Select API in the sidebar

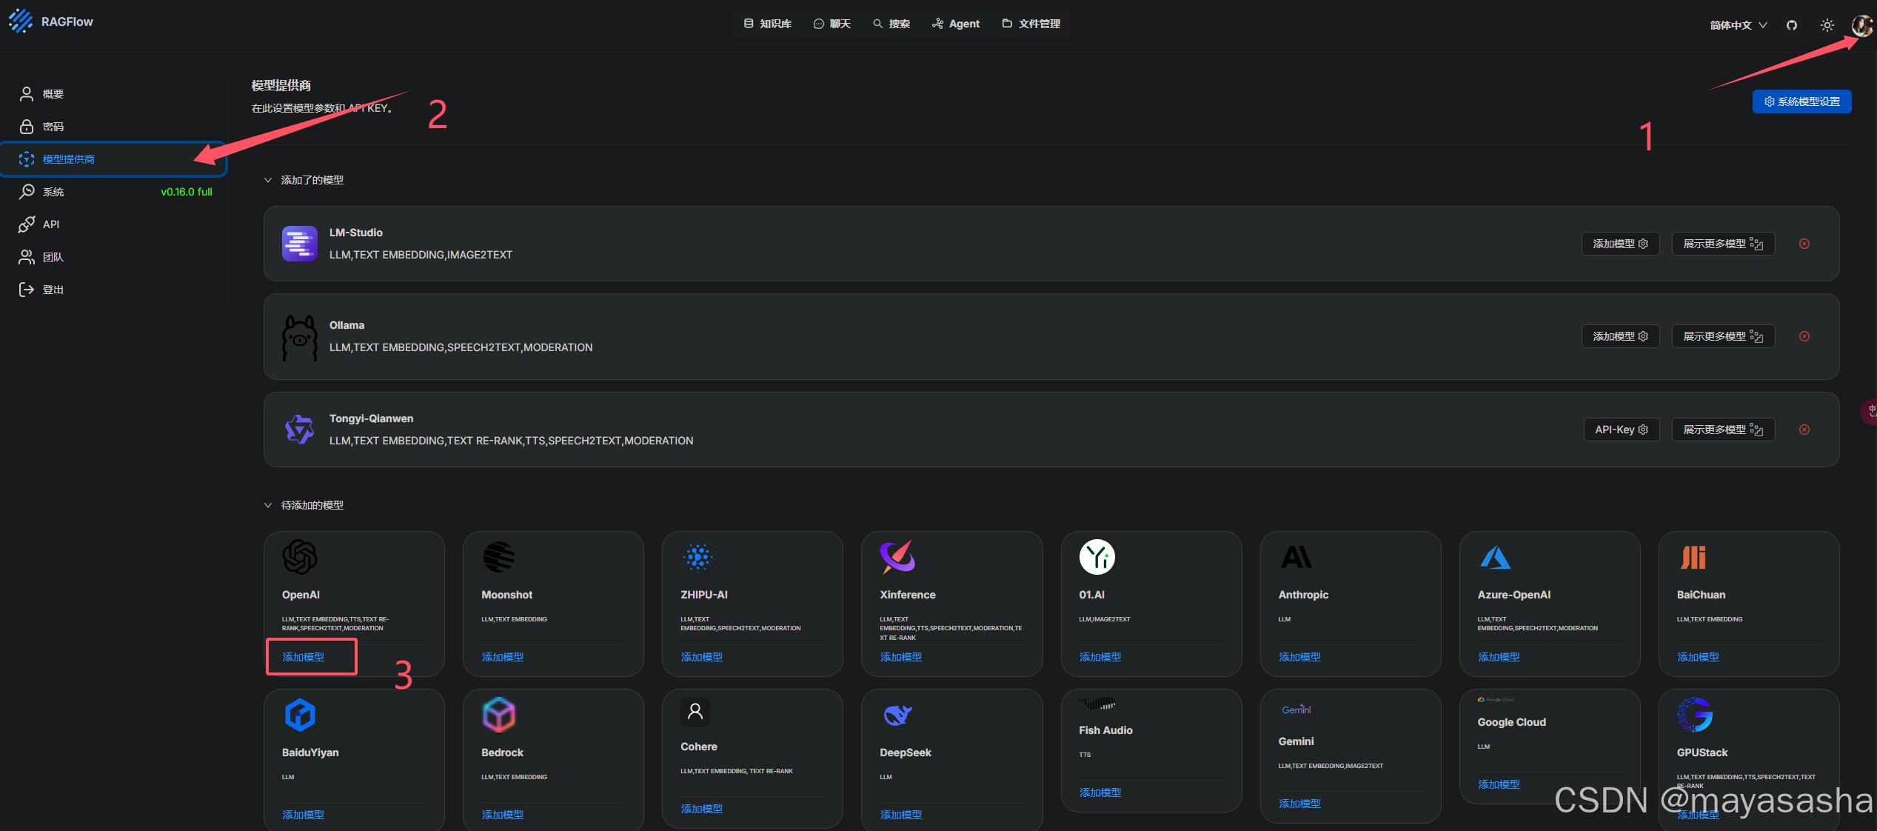pos(113,224)
